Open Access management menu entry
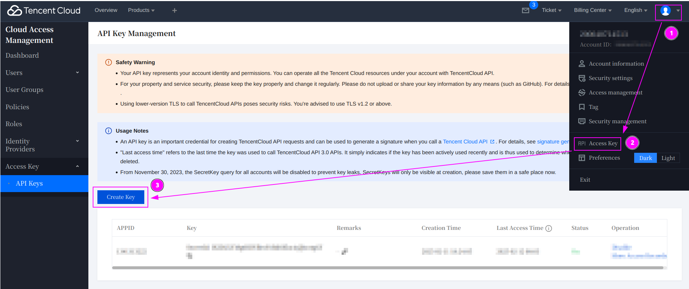The width and height of the screenshot is (689, 289). pyautogui.click(x=615, y=92)
